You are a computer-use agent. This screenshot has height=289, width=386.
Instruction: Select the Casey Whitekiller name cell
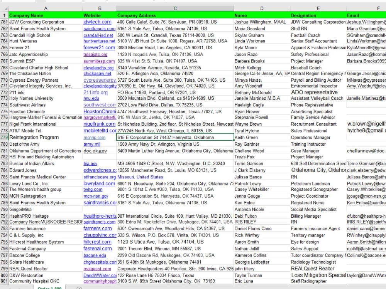pos(262,190)
